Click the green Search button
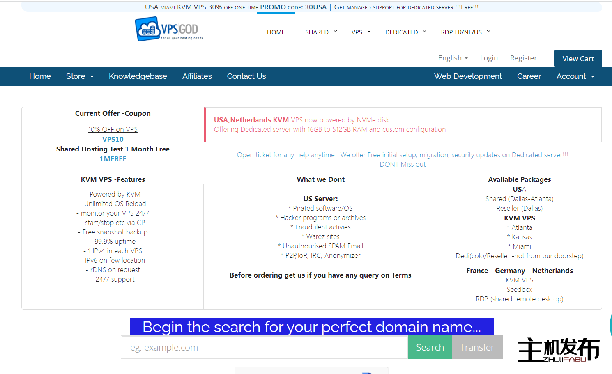 tap(430, 347)
